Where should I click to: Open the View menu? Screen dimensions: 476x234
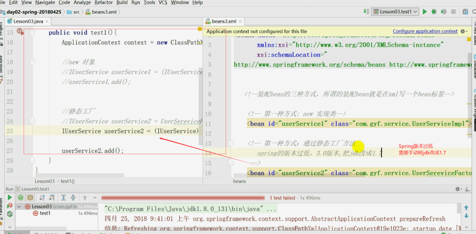point(26,3)
